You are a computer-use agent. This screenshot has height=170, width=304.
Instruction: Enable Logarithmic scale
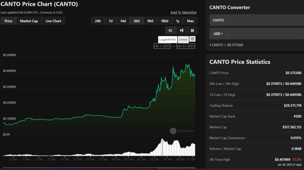pyautogui.click(x=167, y=39)
